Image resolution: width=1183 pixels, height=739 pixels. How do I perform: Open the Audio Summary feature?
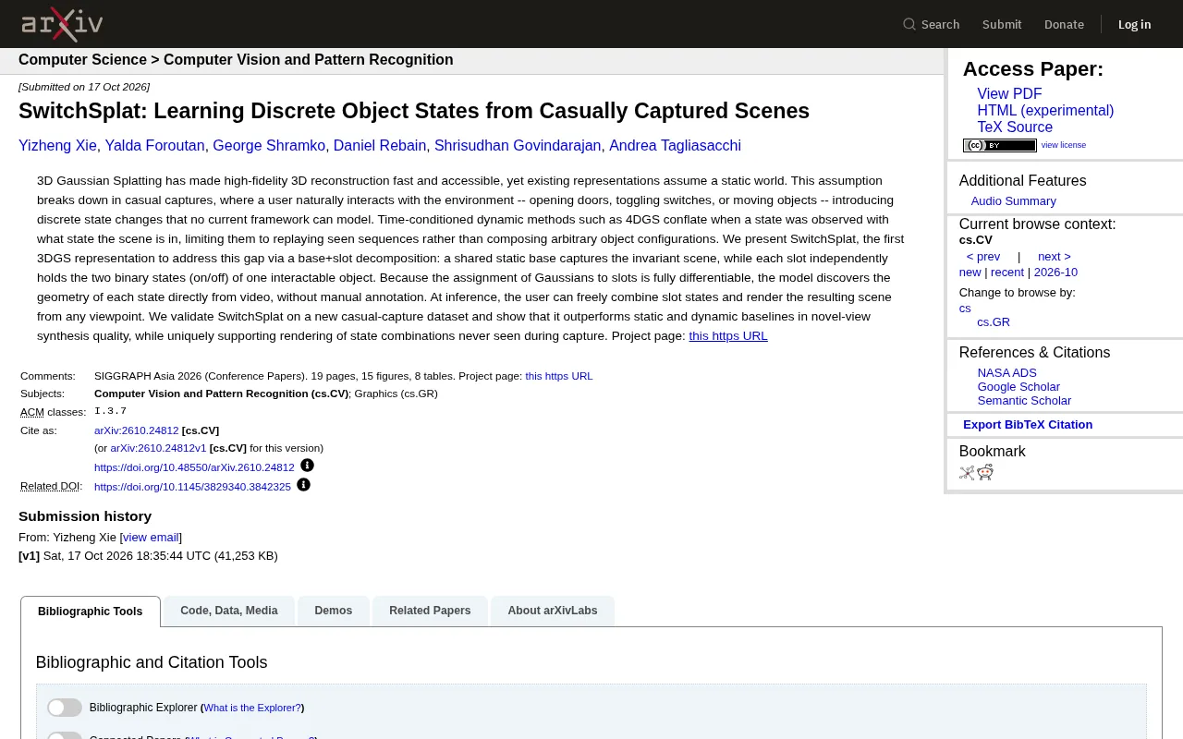1013,201
